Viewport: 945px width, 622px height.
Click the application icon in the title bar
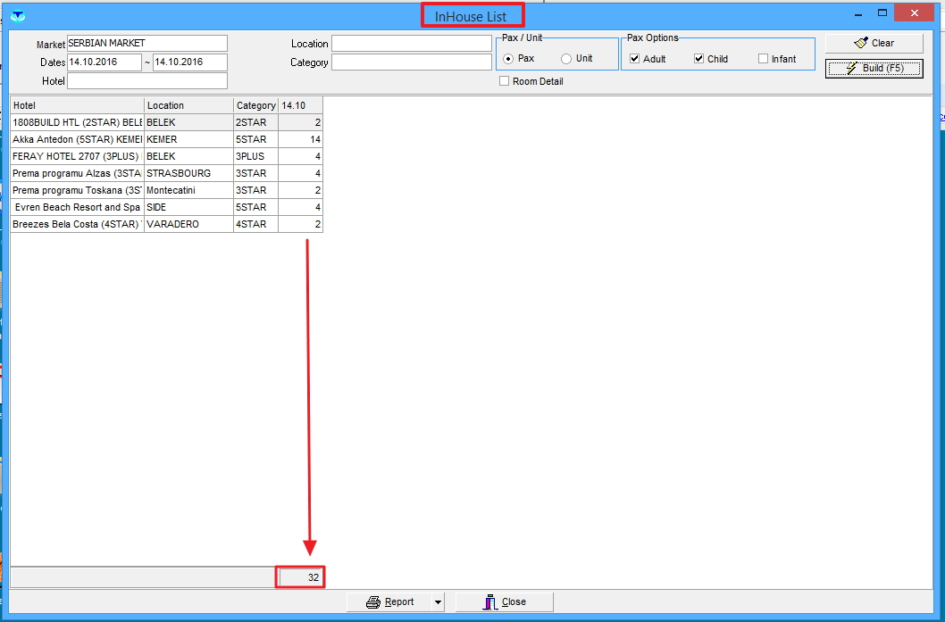click(17, 15)
